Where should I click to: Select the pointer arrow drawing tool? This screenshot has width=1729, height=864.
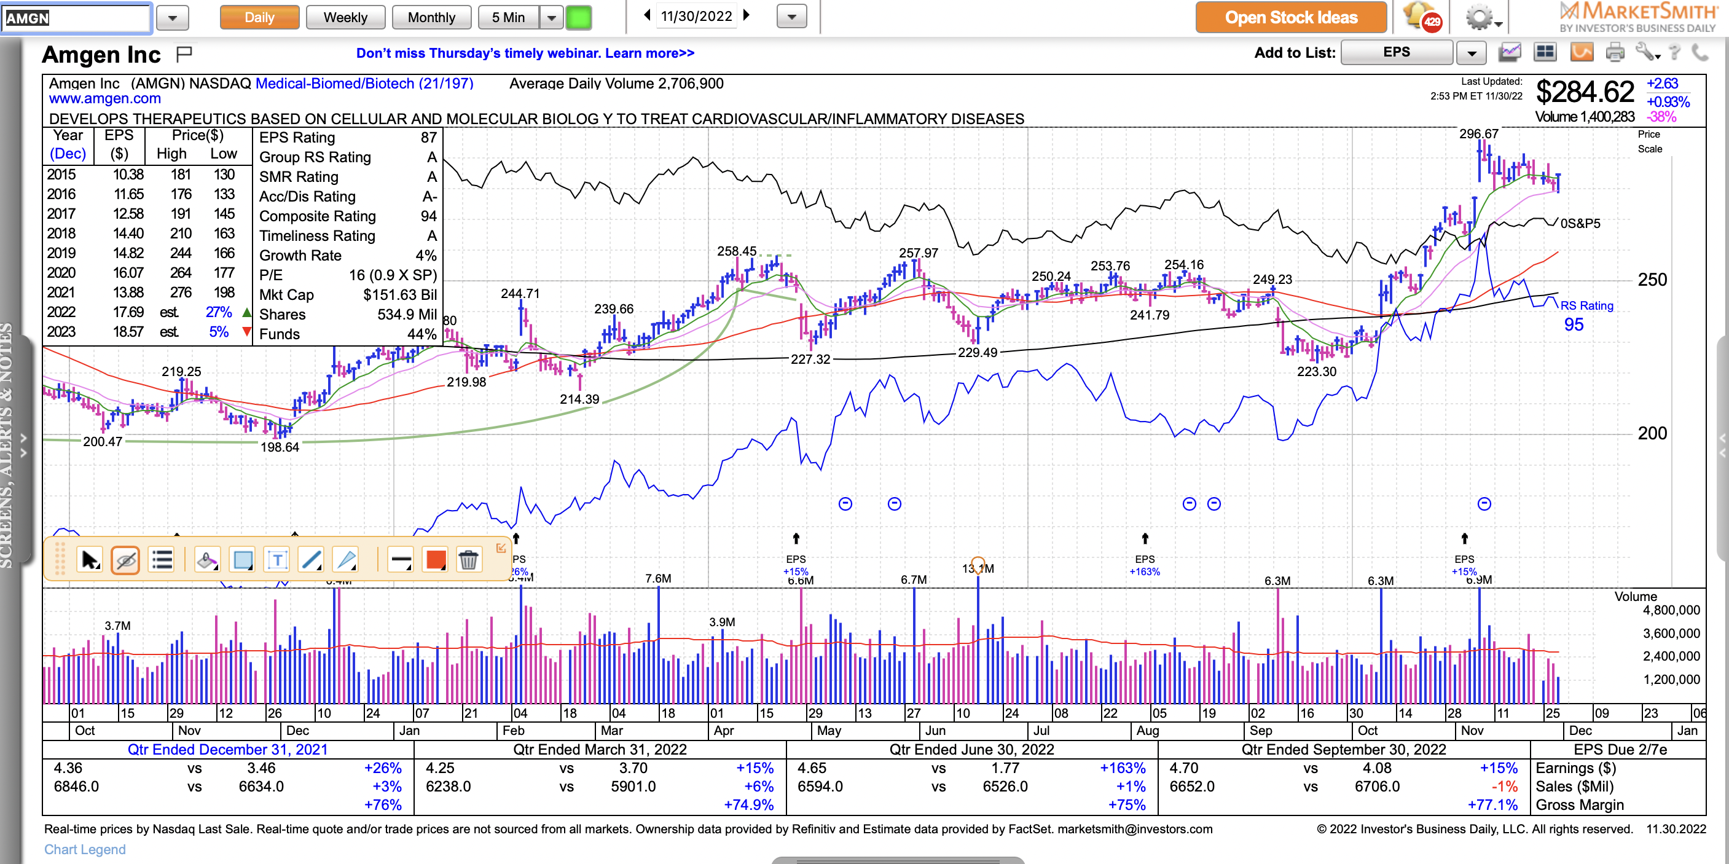[89, 559]
